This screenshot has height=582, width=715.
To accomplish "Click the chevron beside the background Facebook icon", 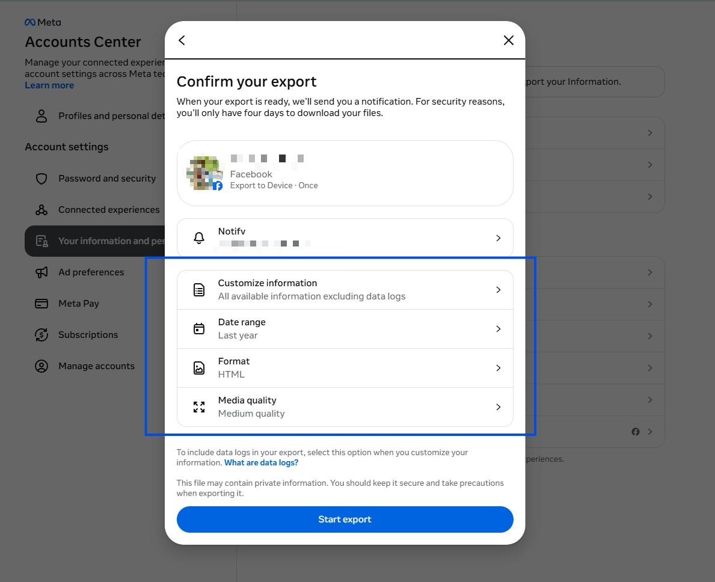I will [x=650, y=432].
